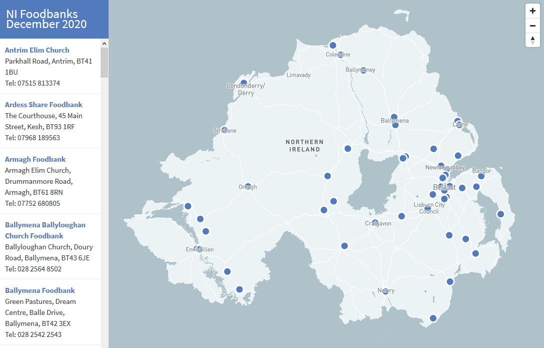
Task: Open Antrim Elim Church entry
Action: pos(37,50)
